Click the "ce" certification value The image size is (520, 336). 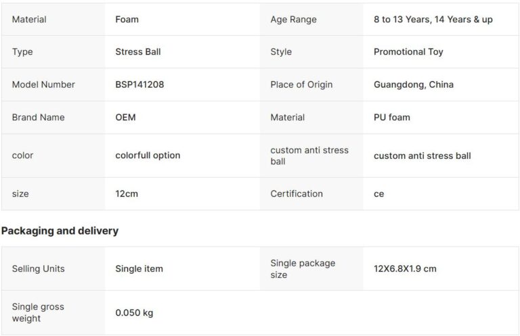(378, 194)
